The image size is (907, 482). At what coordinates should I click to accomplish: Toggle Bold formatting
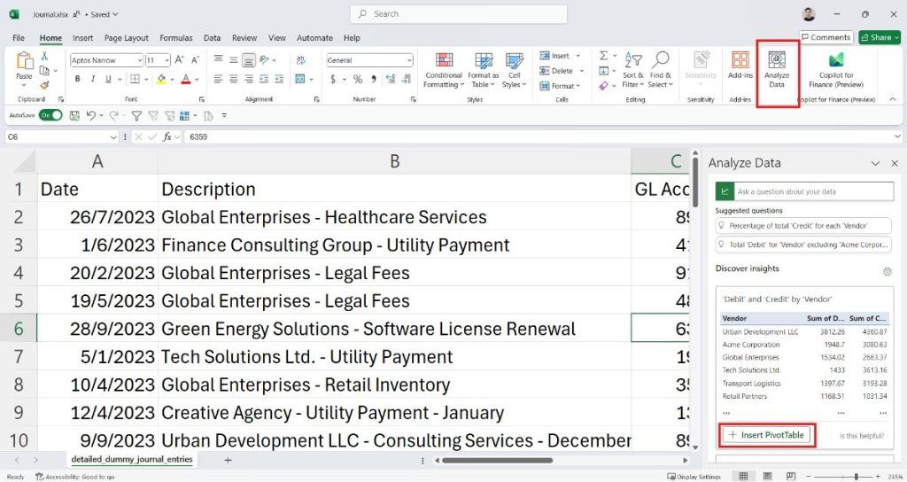(78, 79)
